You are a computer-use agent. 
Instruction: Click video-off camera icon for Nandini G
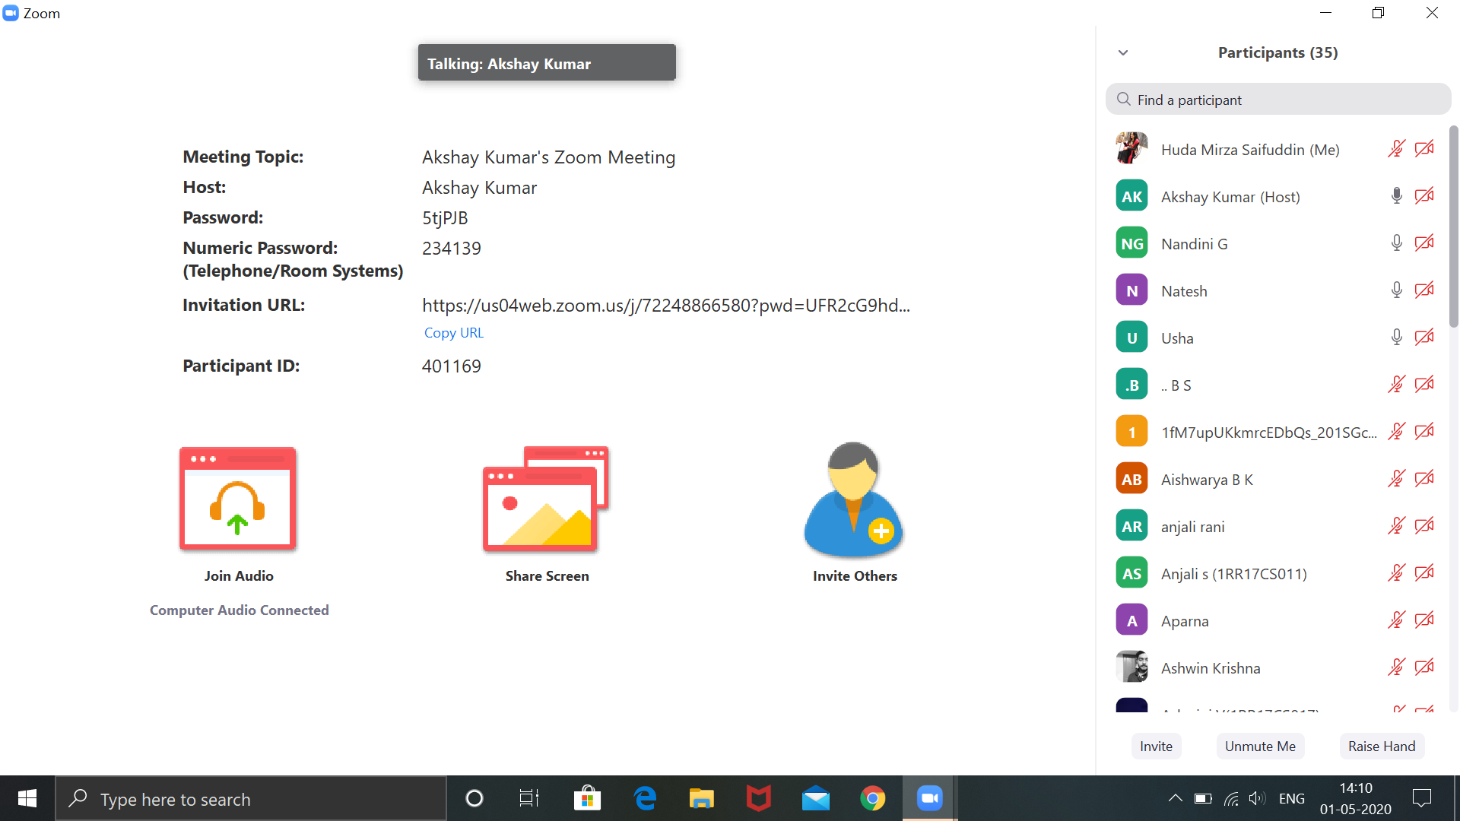tap(1424, 242)
